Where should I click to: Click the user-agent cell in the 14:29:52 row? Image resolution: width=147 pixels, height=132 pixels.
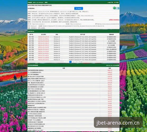(x=82, y=60)
